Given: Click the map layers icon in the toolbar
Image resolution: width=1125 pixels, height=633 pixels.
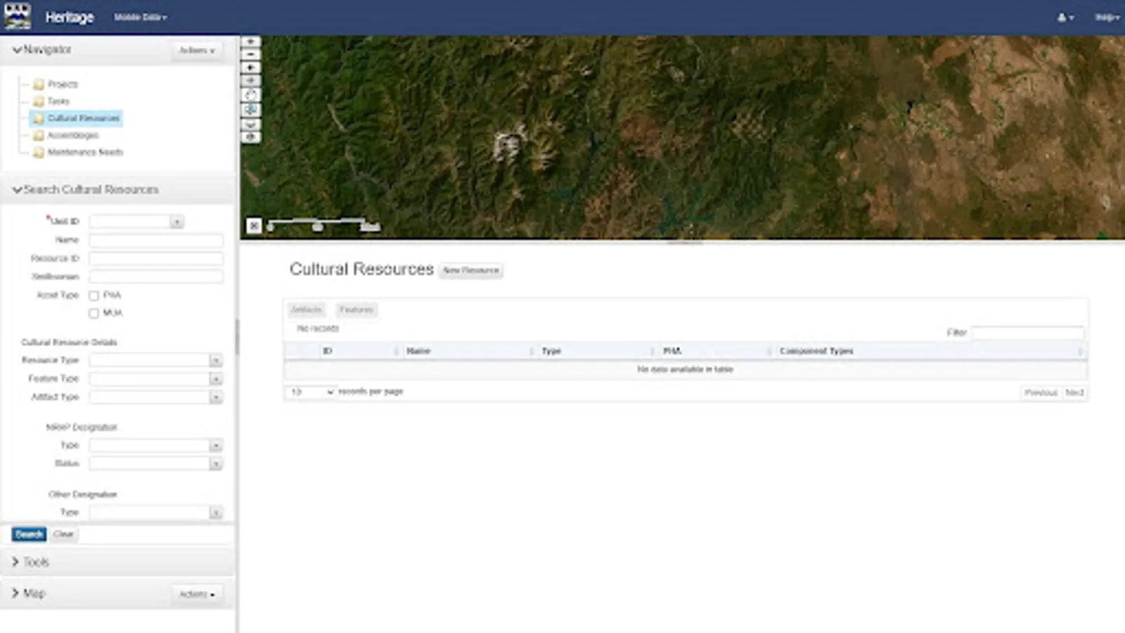Looking at the screenshot, I should [x=251, y=136].
